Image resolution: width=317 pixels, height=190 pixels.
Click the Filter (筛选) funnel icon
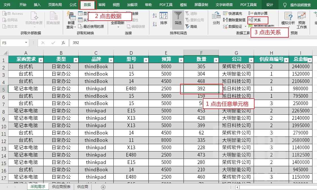[x=178, y=16]
